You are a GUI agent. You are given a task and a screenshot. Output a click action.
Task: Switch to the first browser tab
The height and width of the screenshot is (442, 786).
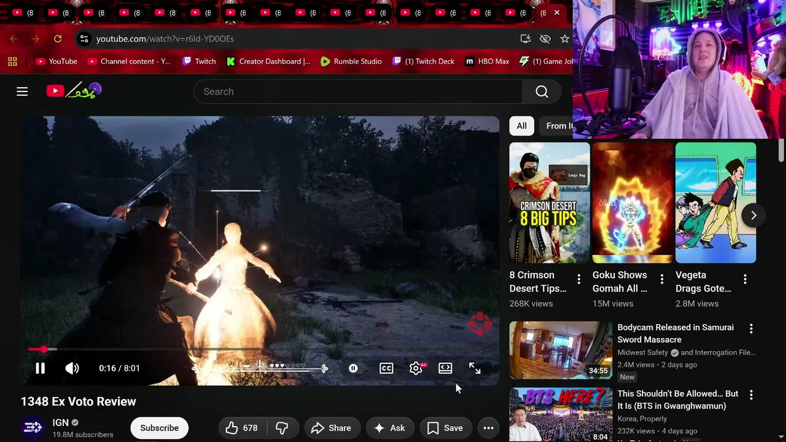23,12
